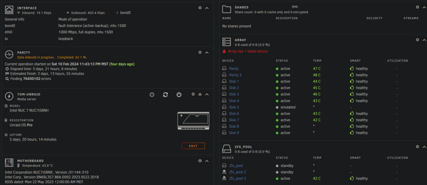427x185 pixels.
Task: Click the 'Elapsed time' line
Action: [x=44, y=69]
